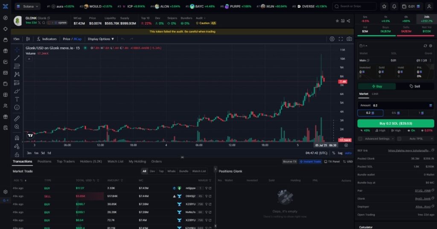Filter market trades by Whale

tap(172, 171)
